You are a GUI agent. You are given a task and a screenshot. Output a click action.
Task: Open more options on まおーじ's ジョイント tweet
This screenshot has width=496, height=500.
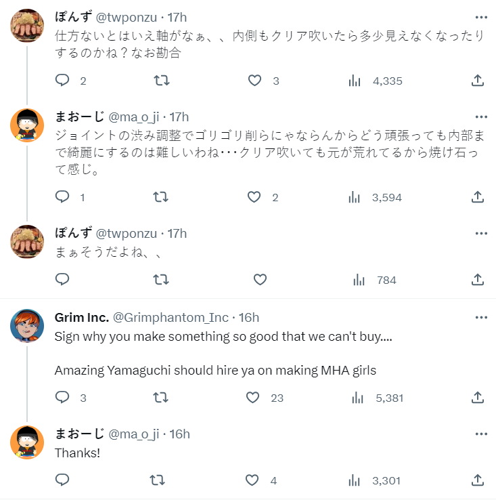(x=481, y=117)
